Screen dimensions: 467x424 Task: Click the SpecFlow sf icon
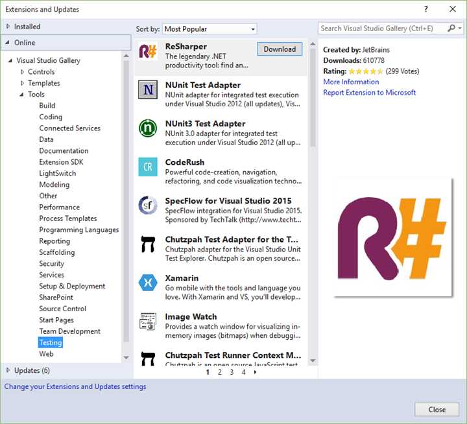(148, 205)
